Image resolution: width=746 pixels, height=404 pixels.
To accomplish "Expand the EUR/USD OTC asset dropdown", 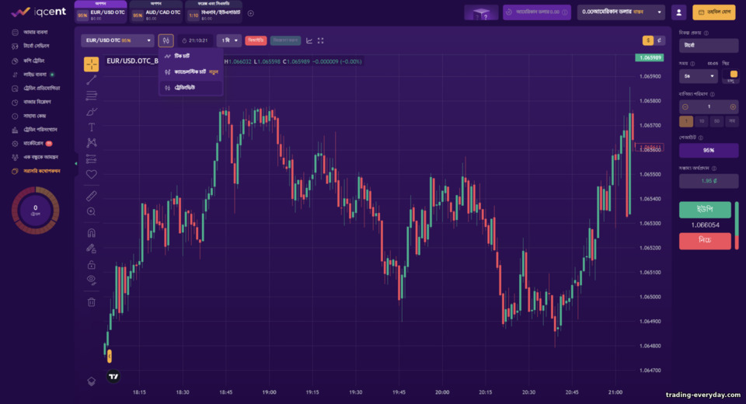I will click(x=117, y=40).
